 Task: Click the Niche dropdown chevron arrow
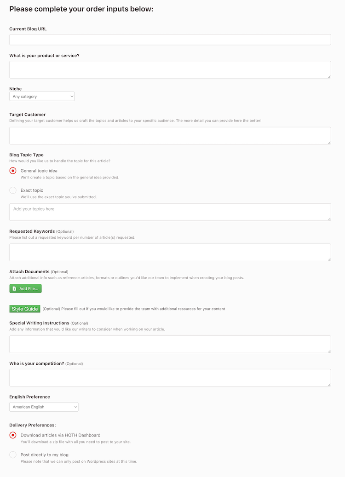(x=72, y=97)
